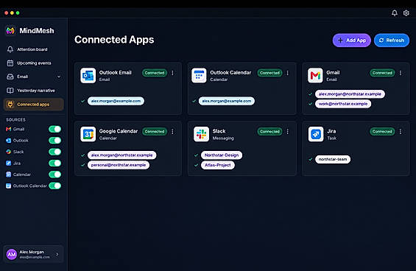
Task: Click alex.morgan@northstar.example chip on Google Calendar
Action: click(x=122, y=155)
